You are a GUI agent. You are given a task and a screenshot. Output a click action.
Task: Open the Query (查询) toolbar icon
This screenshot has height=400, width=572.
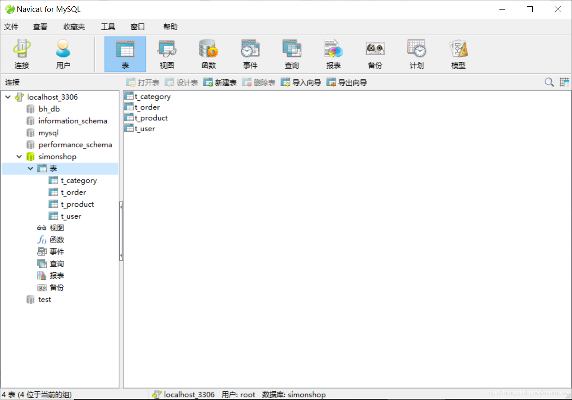click(x=292, y=54)
